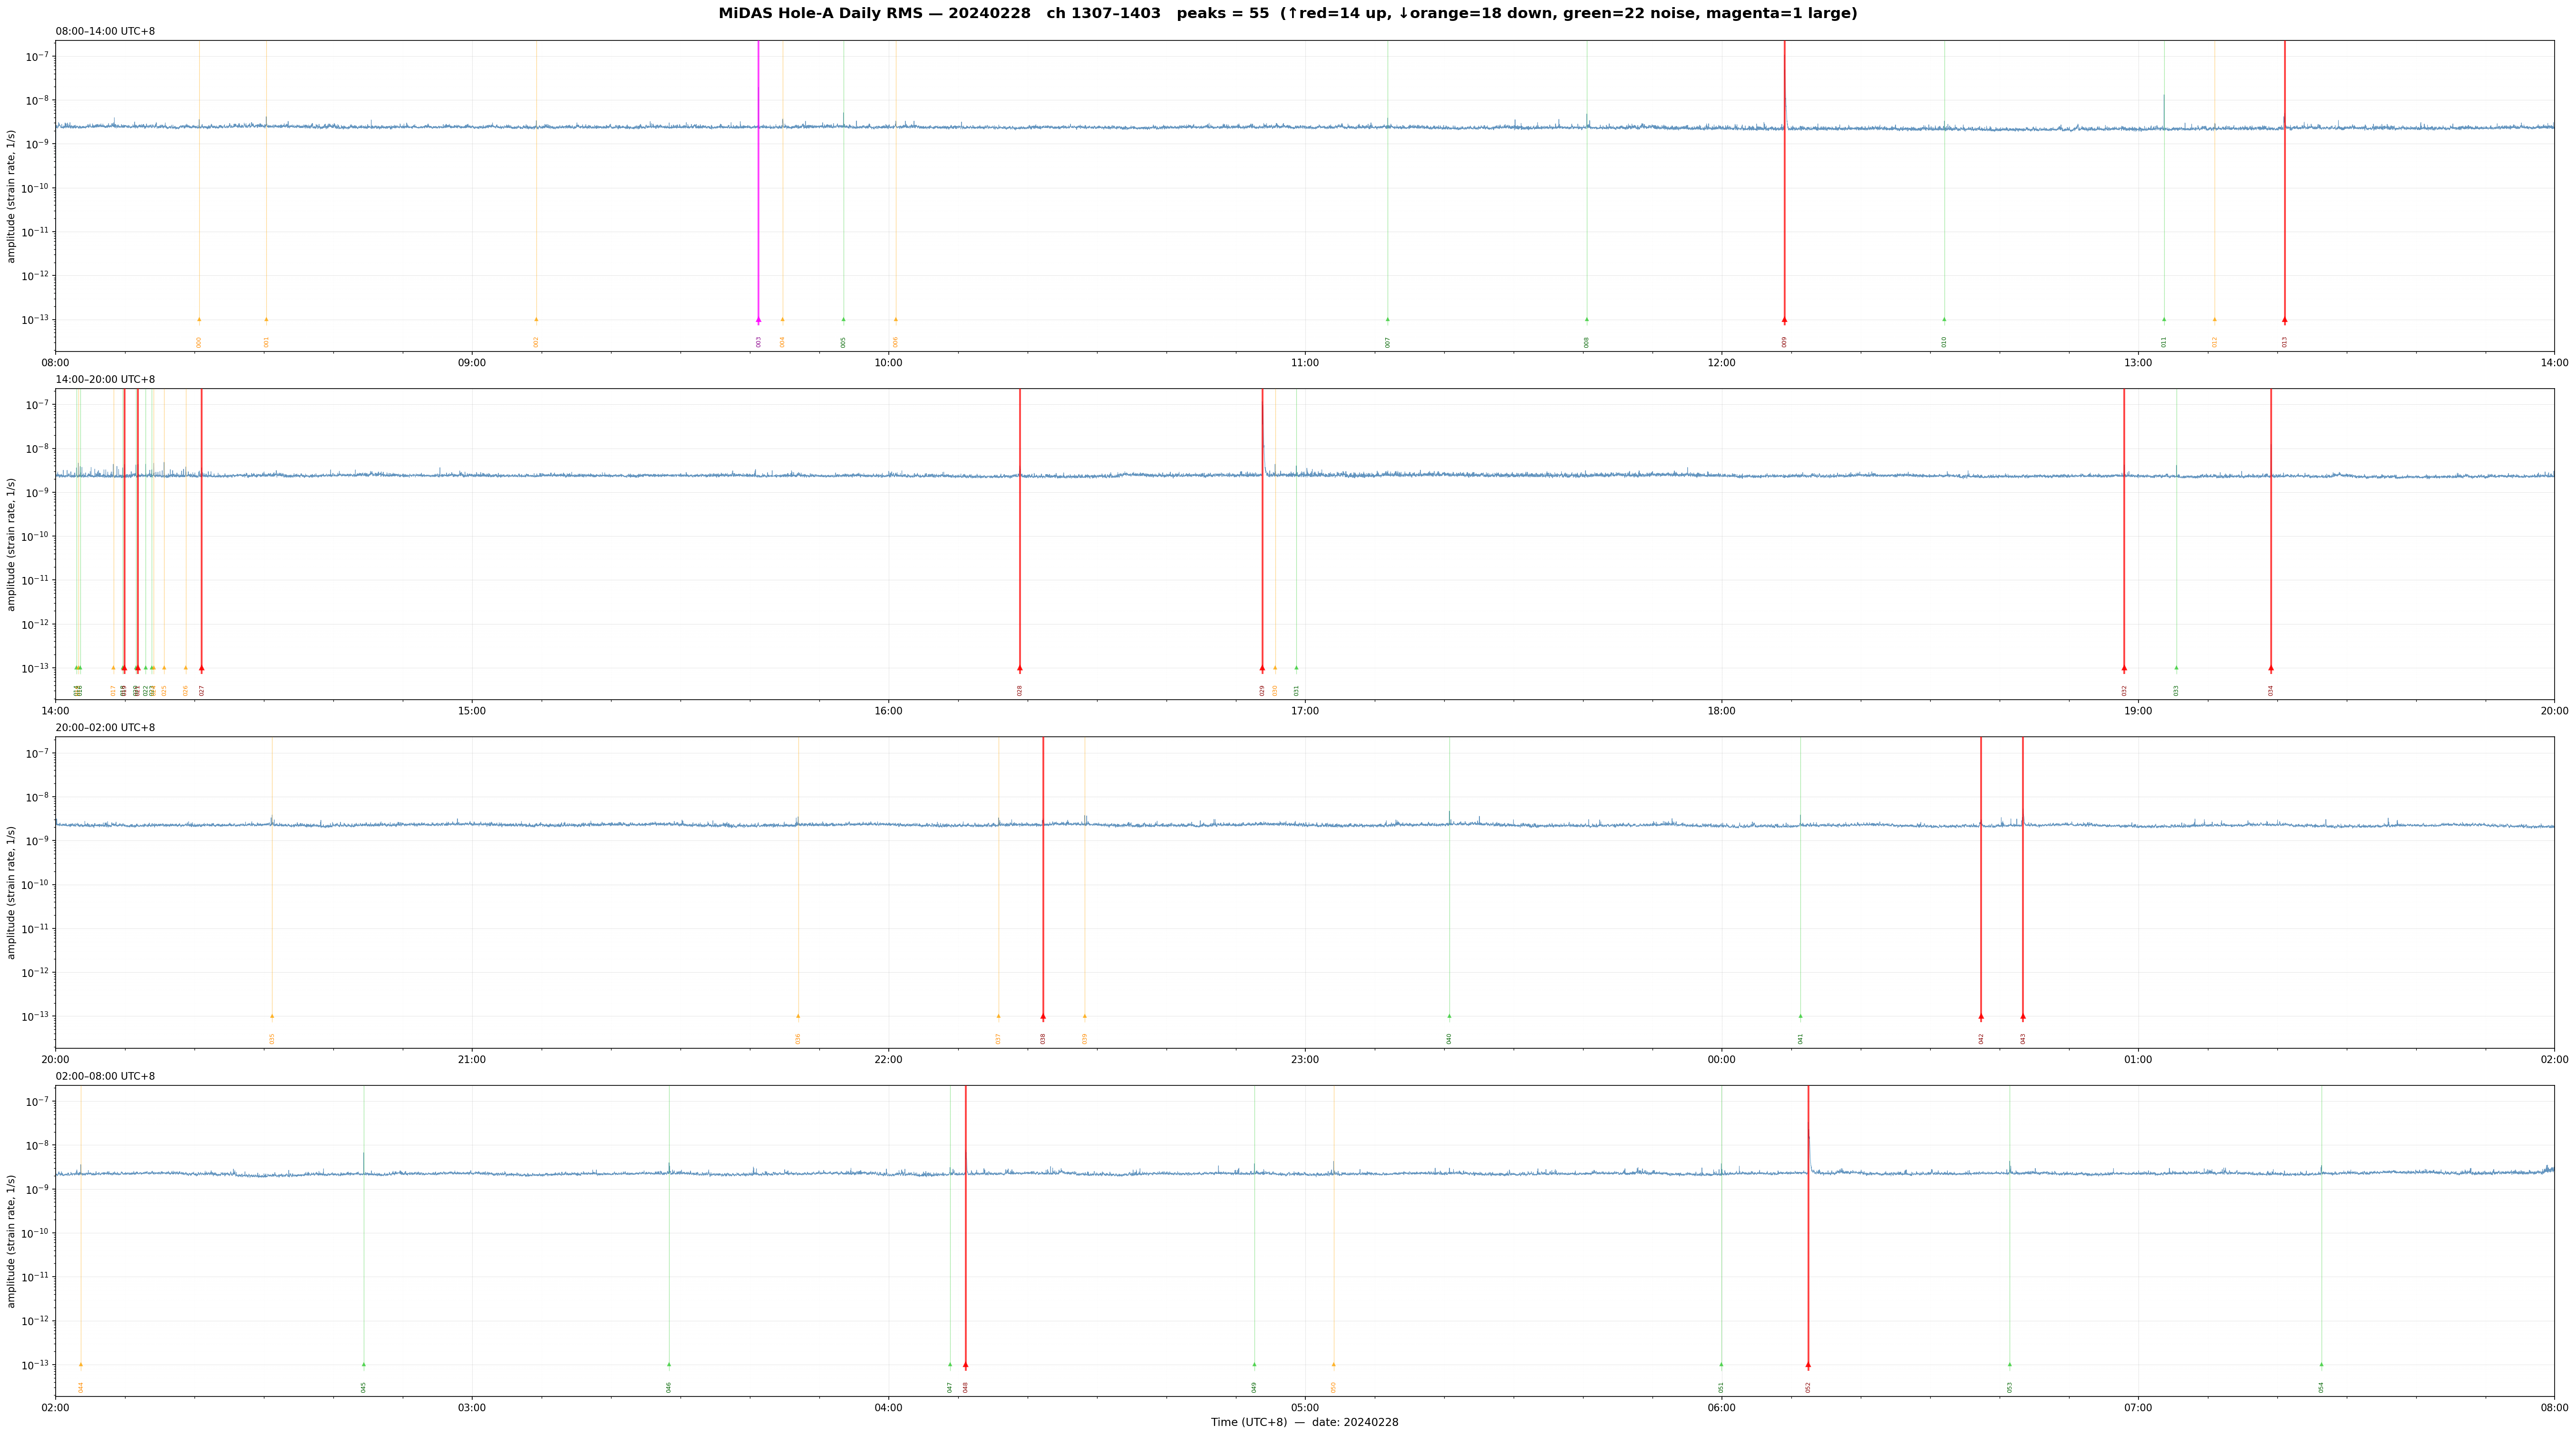Select red up-peak marker 029
The image size is (2576, 1435).
(1262, 668)
